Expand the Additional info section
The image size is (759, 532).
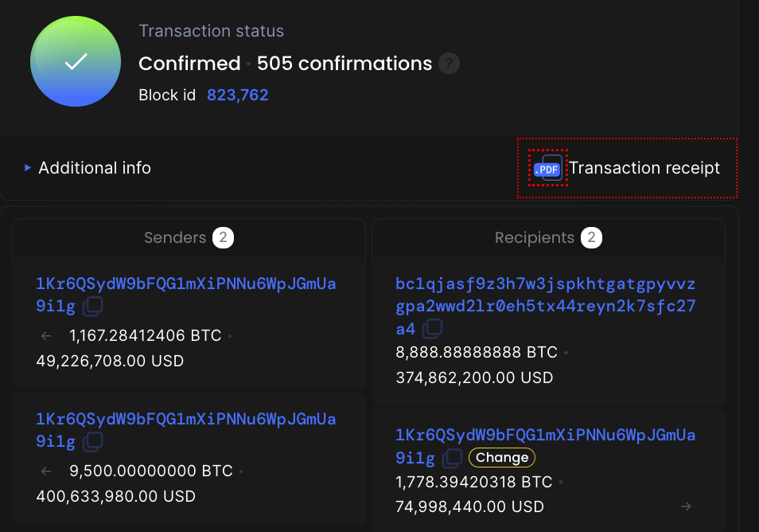pos(88,167)
